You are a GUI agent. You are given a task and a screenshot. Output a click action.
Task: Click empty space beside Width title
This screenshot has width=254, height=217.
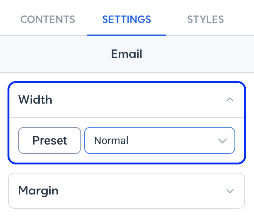tap(138, 100)
